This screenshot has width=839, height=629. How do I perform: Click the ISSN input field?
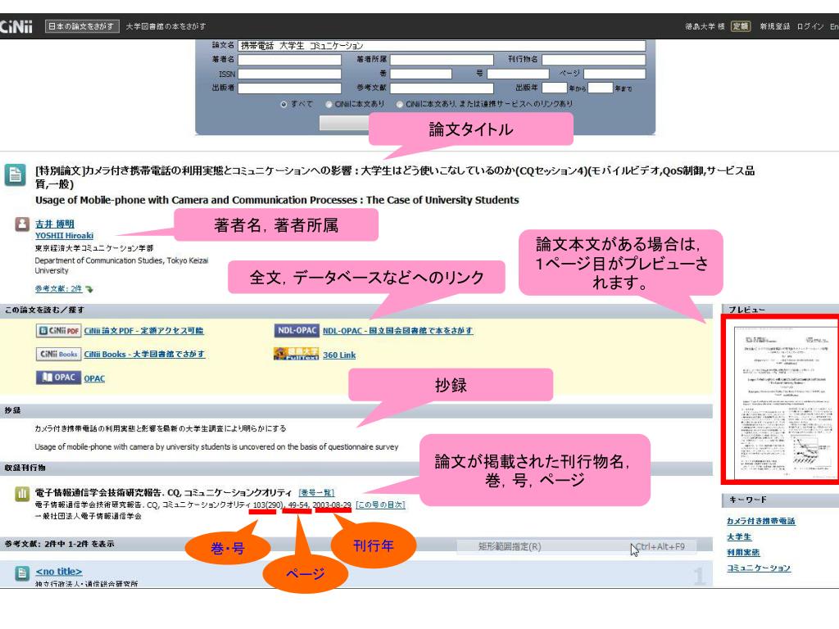(289, 74)
